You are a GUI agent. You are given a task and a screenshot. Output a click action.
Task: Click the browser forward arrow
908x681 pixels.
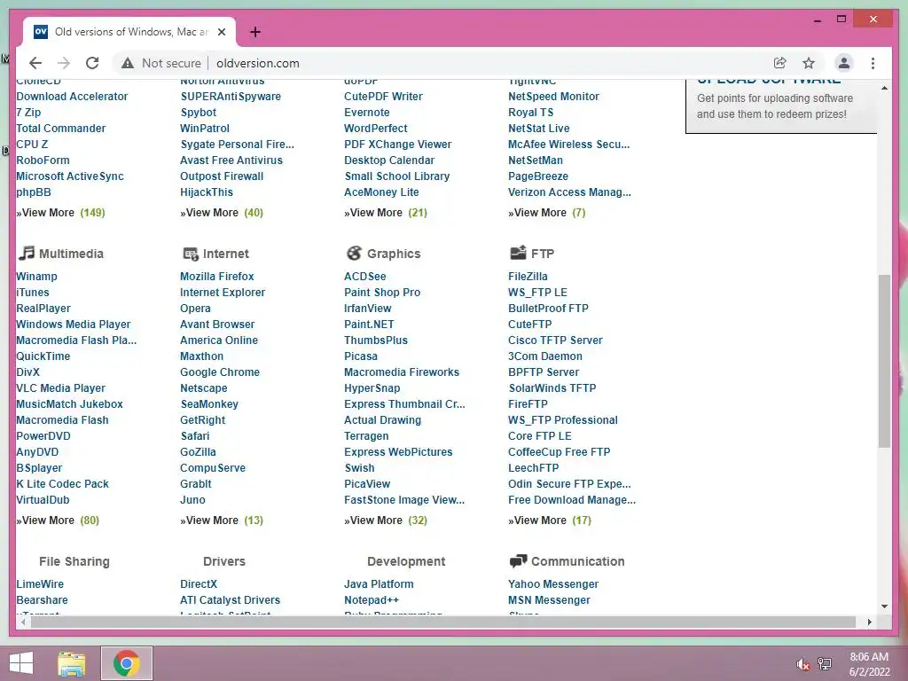pos(64,63)
